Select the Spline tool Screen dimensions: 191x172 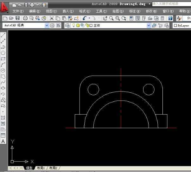[x=3, y=82]
